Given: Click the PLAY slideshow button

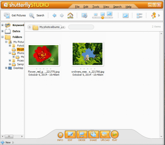Looking at the screenshot, I should [x=115, y=134].
